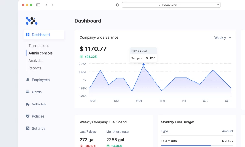Click the zaagsys.com address bar
245x147 pixels.
(171, 5)
